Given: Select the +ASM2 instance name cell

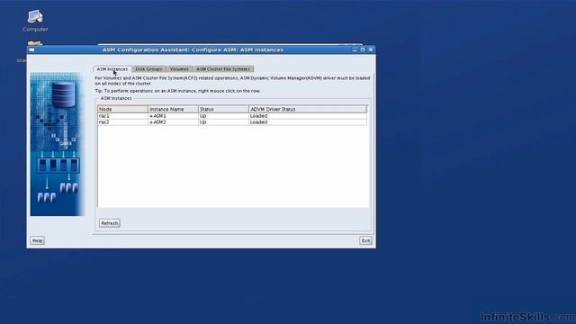Looking at the screenshot, I should pos(173,122).
